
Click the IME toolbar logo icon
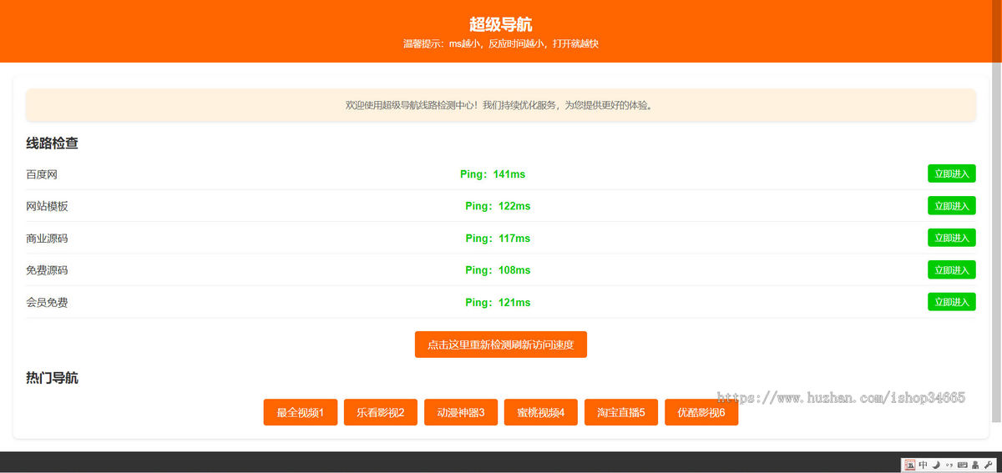pos(910,465)
